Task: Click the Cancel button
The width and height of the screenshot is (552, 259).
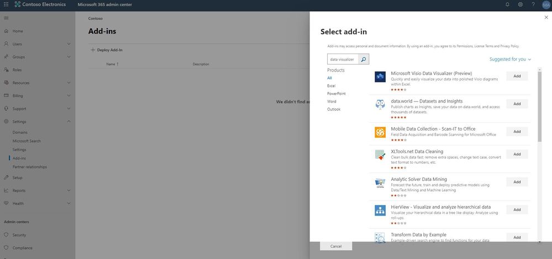Action: [x=336, y=246]
